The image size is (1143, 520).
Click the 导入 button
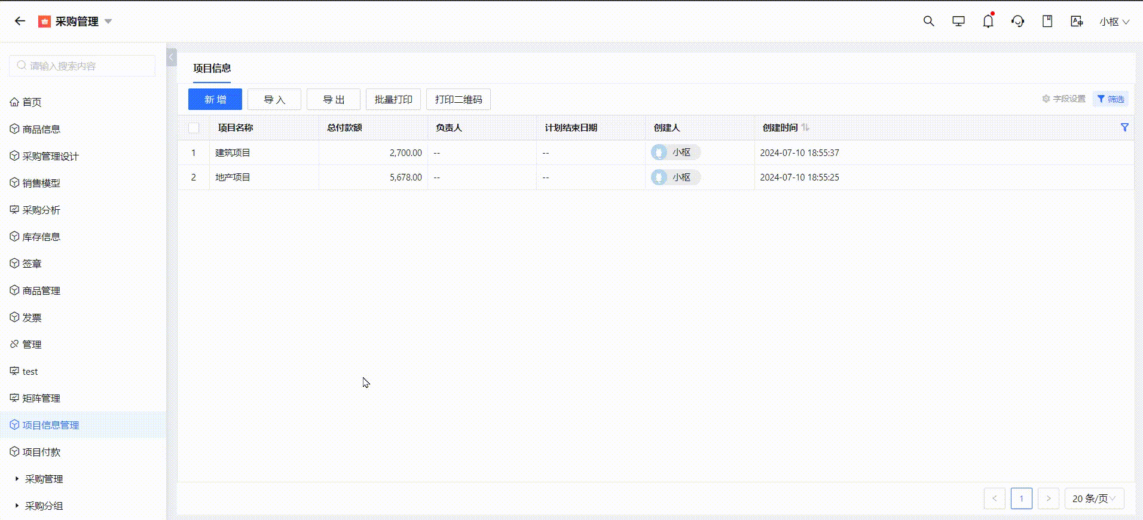pos(274,99)
